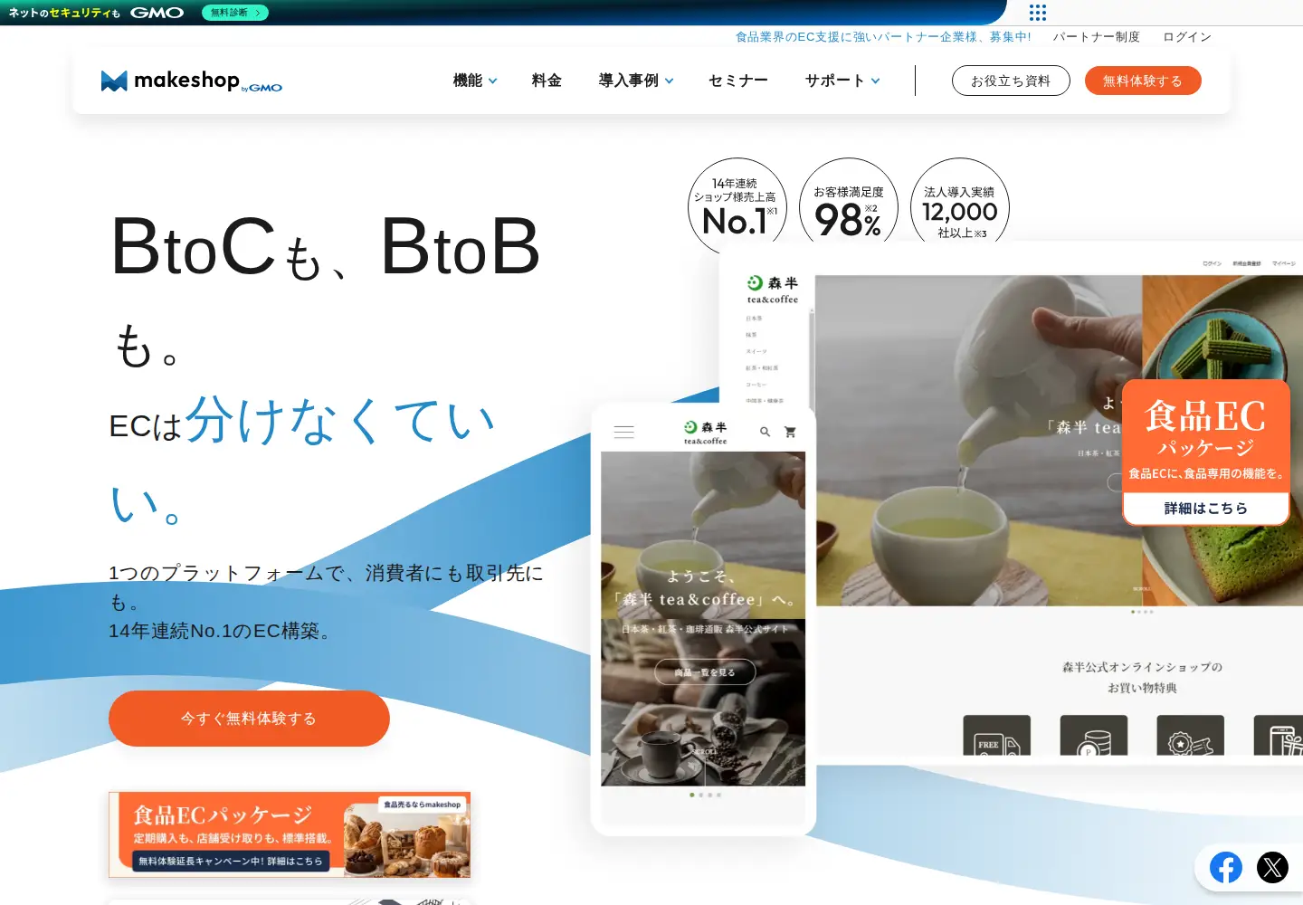Tap the shopping cart icon in the phone mockup

tap(790, 432)
